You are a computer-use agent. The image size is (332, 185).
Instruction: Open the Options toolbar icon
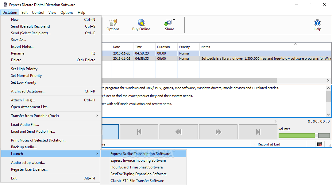click(x=113, y=25)
